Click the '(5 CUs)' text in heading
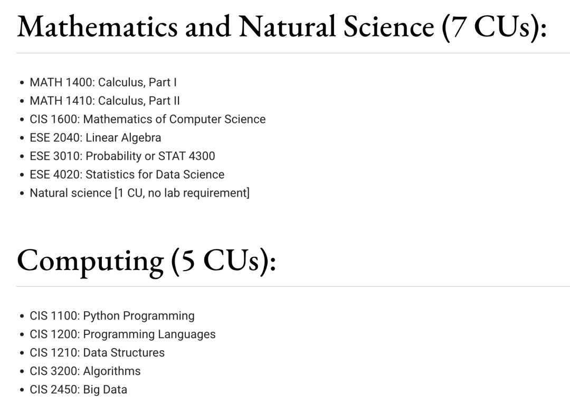The width and height of the screenshot is (570, 405). (223, 260)
